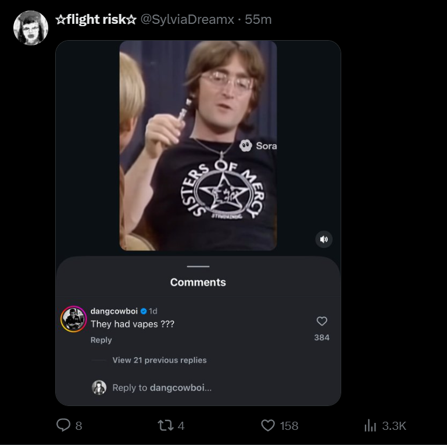447x445 pixels.
Task: Click the 384 comment like count
Action: [321, 337]
